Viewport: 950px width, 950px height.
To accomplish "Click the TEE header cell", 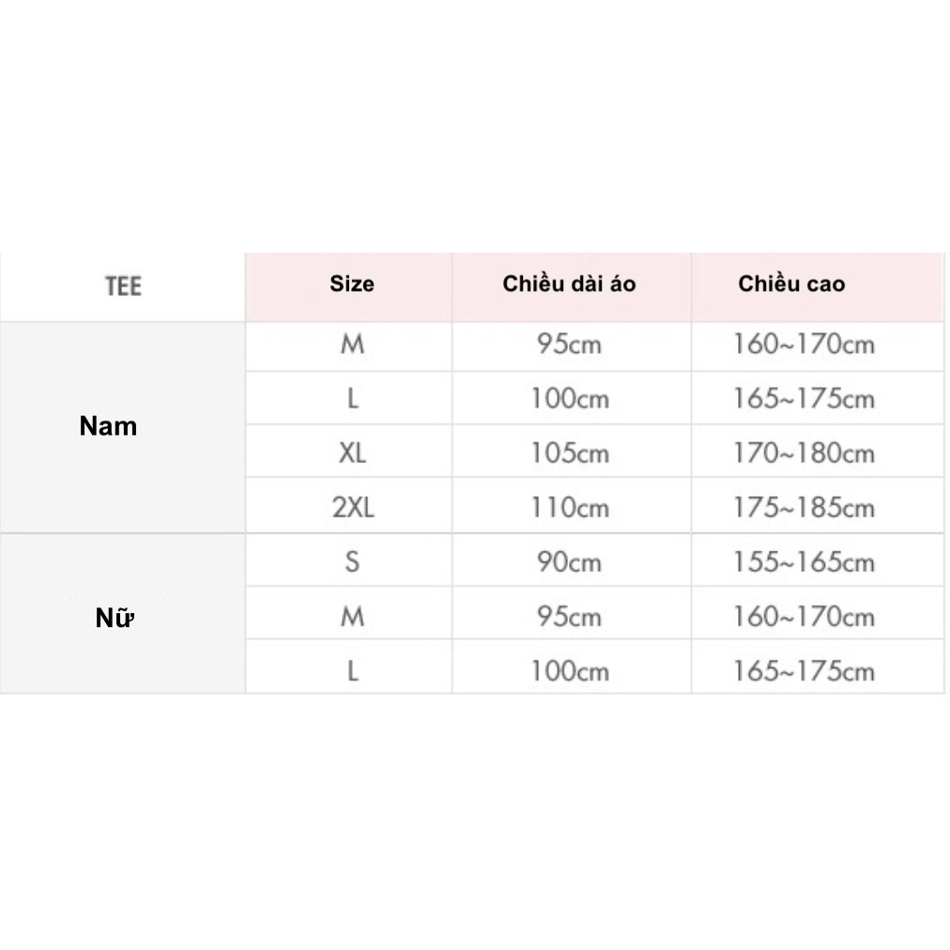I will [x=123, y=285].
